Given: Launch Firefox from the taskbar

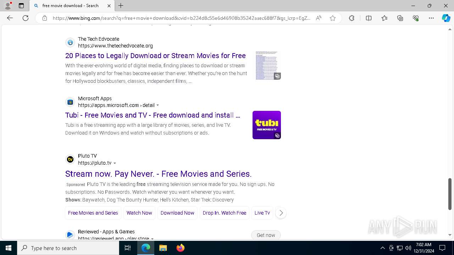Looking at the screenshot, I should click(x=180, y=248).
